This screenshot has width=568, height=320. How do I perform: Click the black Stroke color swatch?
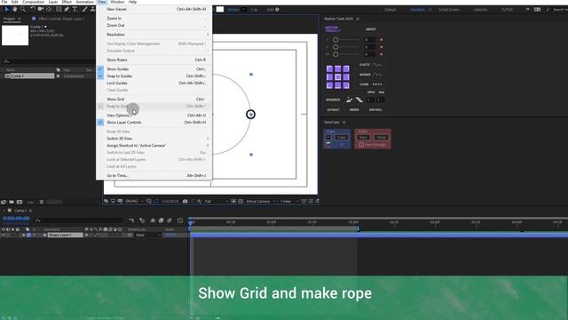[x=244, y=10]
